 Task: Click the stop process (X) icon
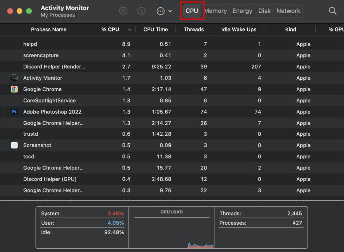click(x=123, y=11)
